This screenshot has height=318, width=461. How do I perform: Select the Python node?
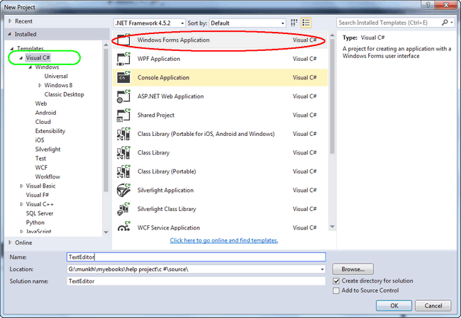coord(35,222)
